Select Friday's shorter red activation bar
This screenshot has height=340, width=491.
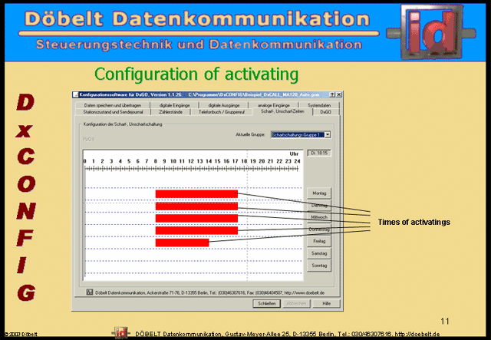coord(183,243)
